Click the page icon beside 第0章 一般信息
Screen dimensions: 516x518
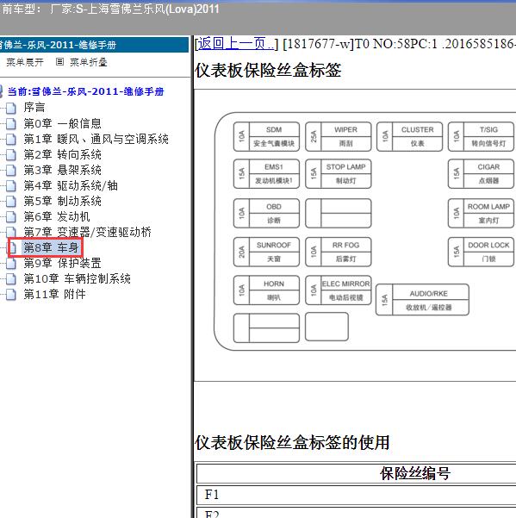[11, 123]
